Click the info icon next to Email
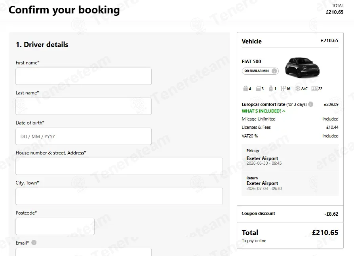The image size is (354, 256). (34, 243)
